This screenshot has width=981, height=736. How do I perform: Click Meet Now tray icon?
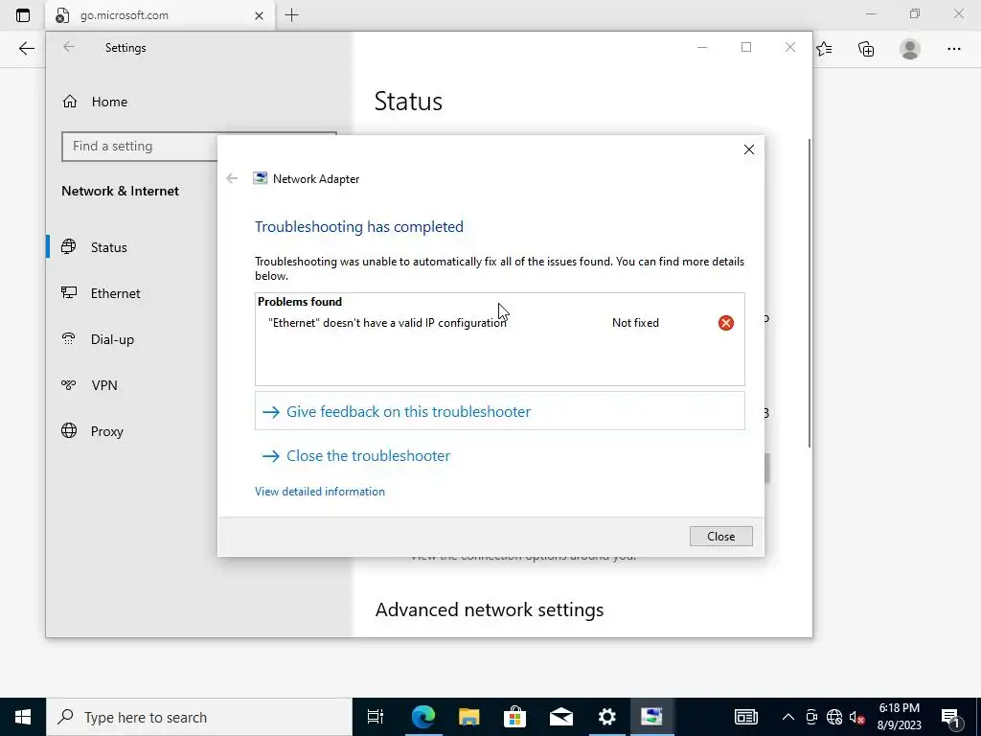(811, 717)
